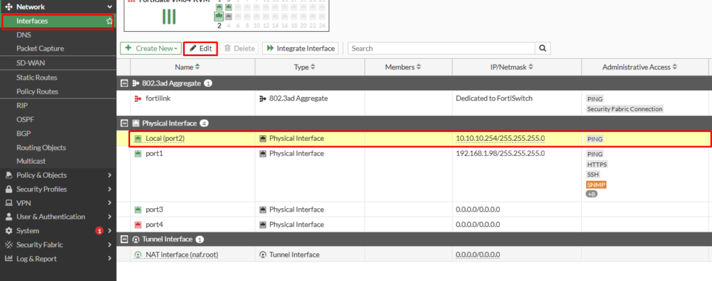Open the Create New dropdown
Image resolution: width=712 pixels, height=281 pixels.
pyautogui.click(x=151, y=49)
